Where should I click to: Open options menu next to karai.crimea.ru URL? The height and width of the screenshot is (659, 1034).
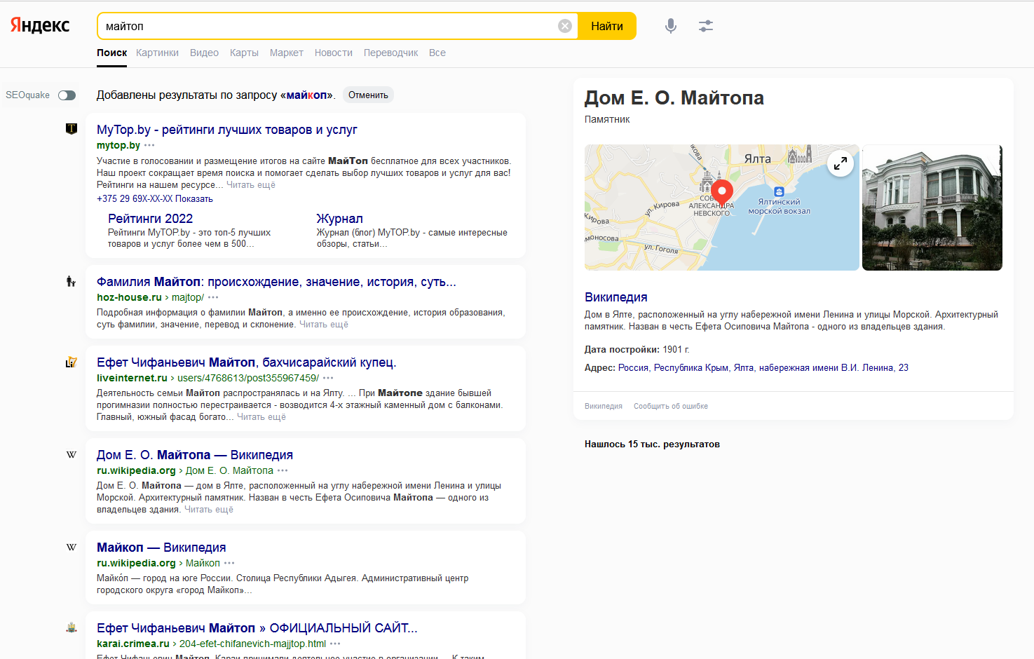[335, 644]
